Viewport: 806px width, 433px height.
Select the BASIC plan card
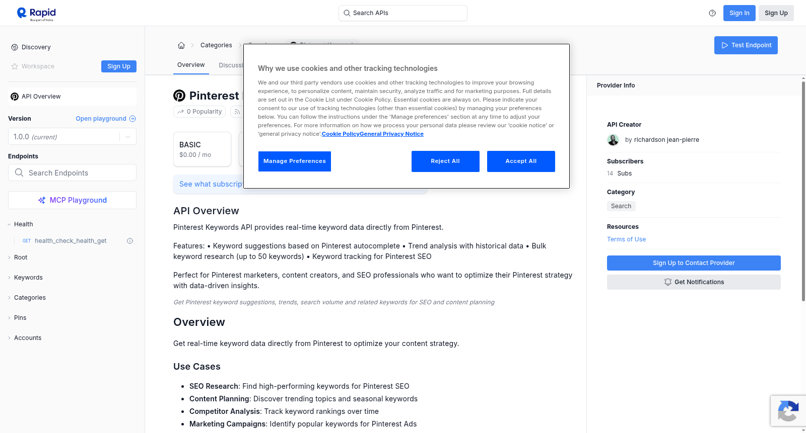click(x=202, y=149)
